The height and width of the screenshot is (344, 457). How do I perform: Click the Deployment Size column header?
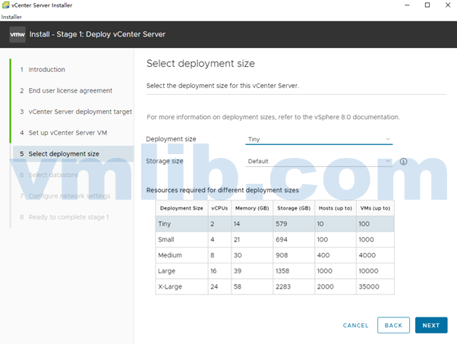click(x=181, y=208)
